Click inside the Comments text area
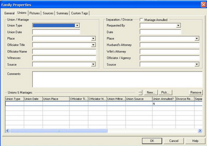 click(x=117, y=79)
